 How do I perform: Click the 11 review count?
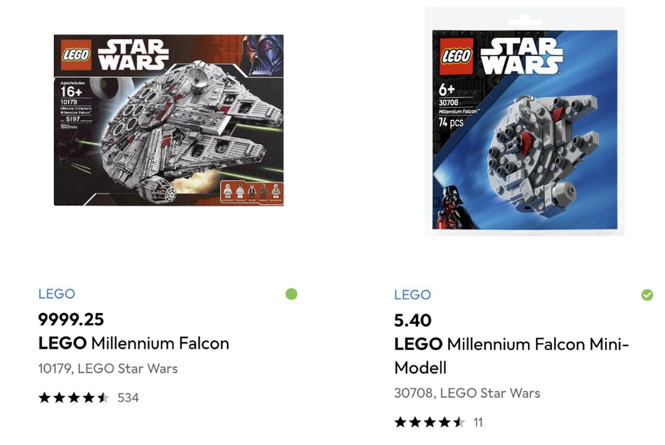point(479,422)
